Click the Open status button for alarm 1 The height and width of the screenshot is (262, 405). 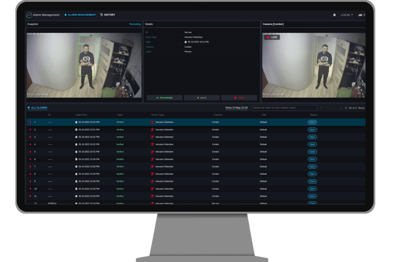pos(312,122)
